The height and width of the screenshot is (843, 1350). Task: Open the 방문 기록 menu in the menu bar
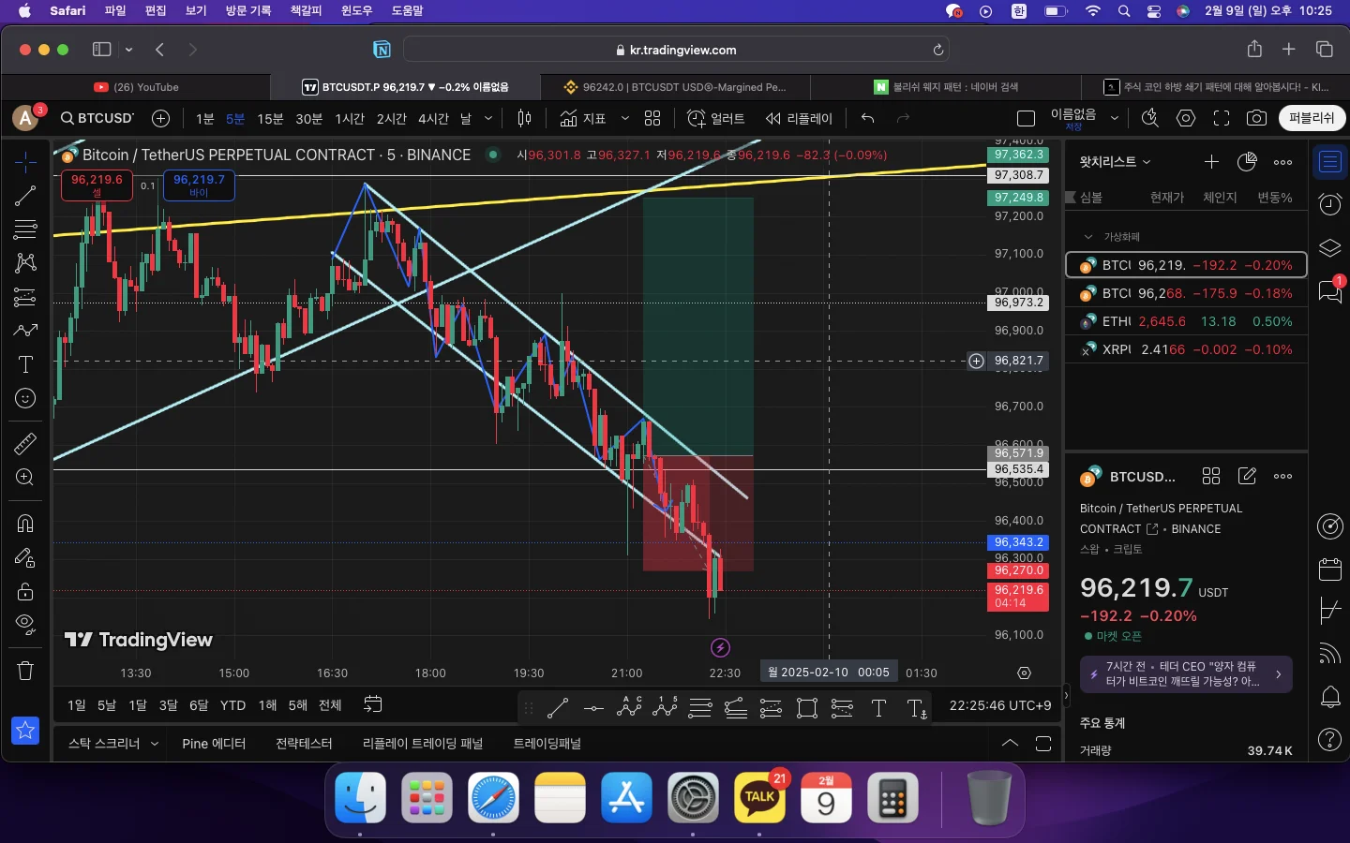coord(248,10)
